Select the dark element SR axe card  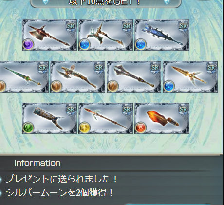(49, 35)
